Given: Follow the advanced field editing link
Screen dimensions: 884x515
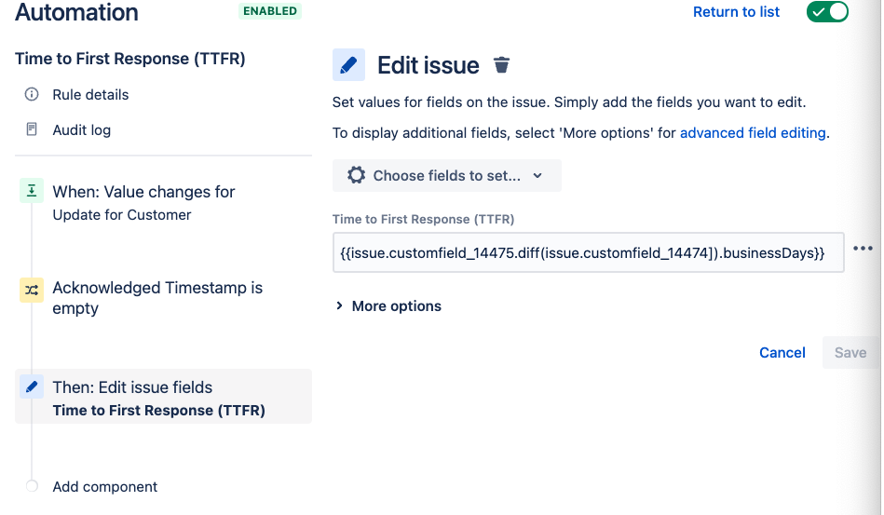Looking at the screenshot, I should point(753,133).
